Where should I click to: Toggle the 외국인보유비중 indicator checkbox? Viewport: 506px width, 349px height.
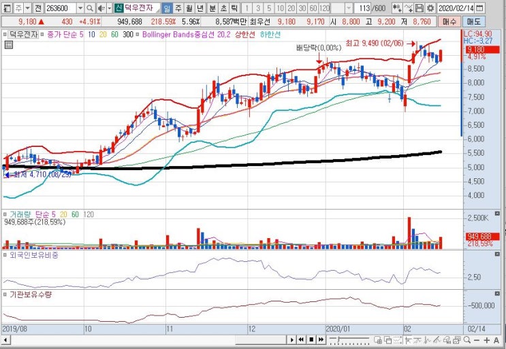tap(5, 255)
